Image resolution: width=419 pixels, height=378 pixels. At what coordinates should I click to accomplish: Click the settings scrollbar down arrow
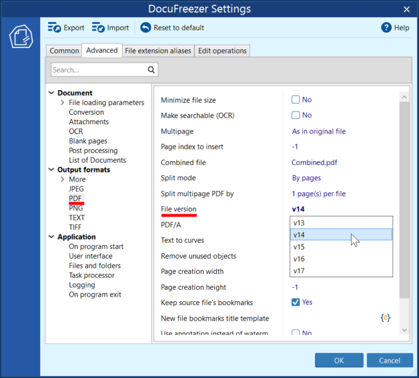[x=405, y=330]
